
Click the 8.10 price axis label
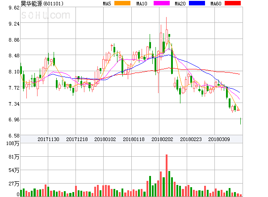click(14, 72)
